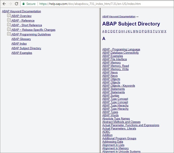Open Additional Program Groups link
174x153 pixels.
coord(119,138)
